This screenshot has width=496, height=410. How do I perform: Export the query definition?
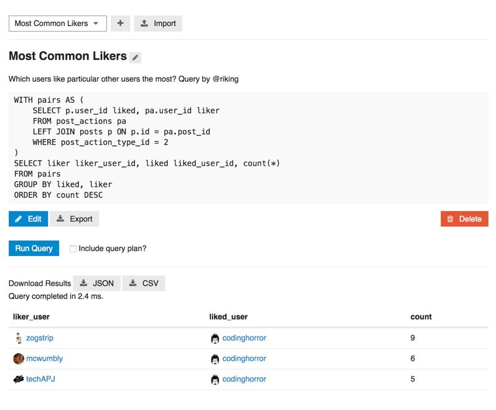(x=74, y=219)
